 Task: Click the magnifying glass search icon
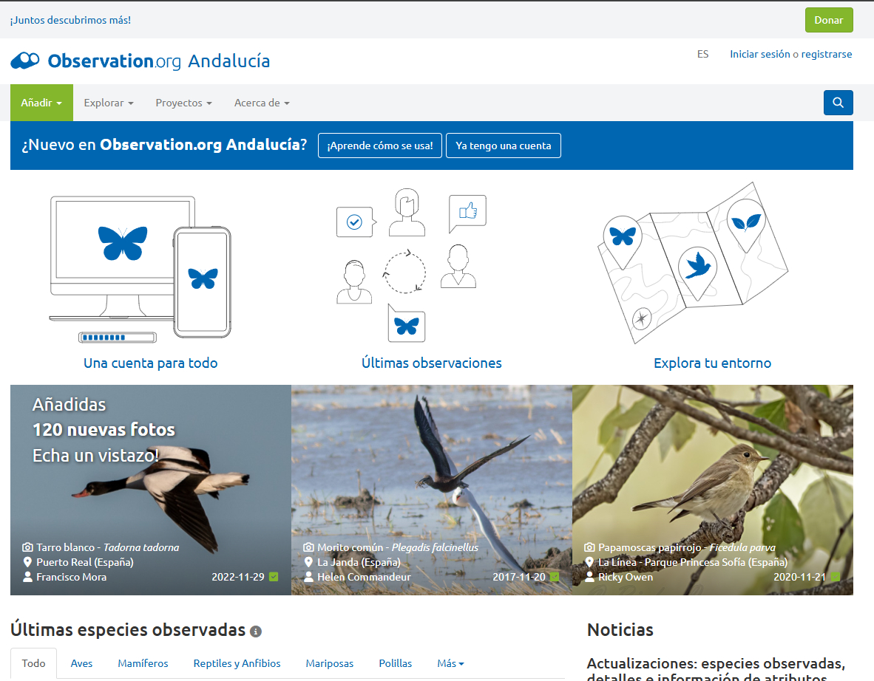click(x=838, y=103)
